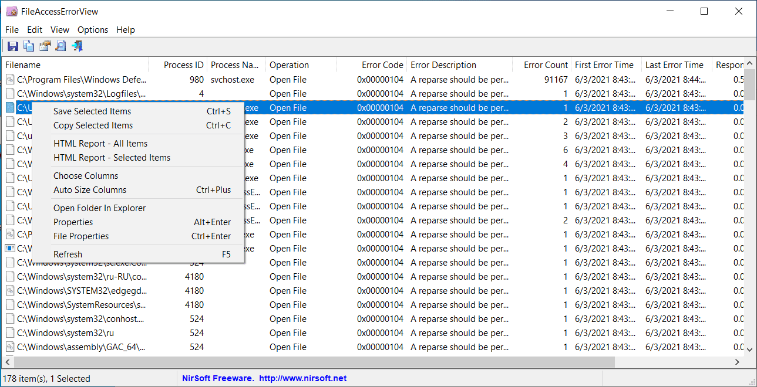The image size is (757, 387).
Task: Open the File menu
Action: [12, 30]
